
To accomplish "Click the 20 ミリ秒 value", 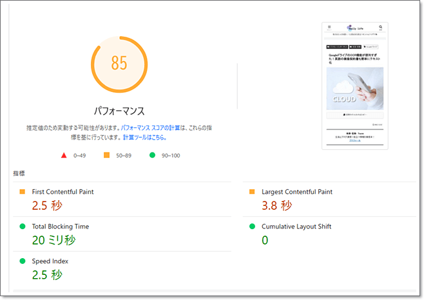I will click(x=54, y=240).
